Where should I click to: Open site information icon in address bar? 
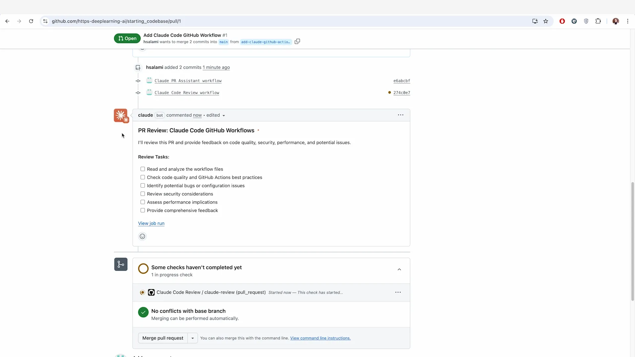tap(45, 21)
